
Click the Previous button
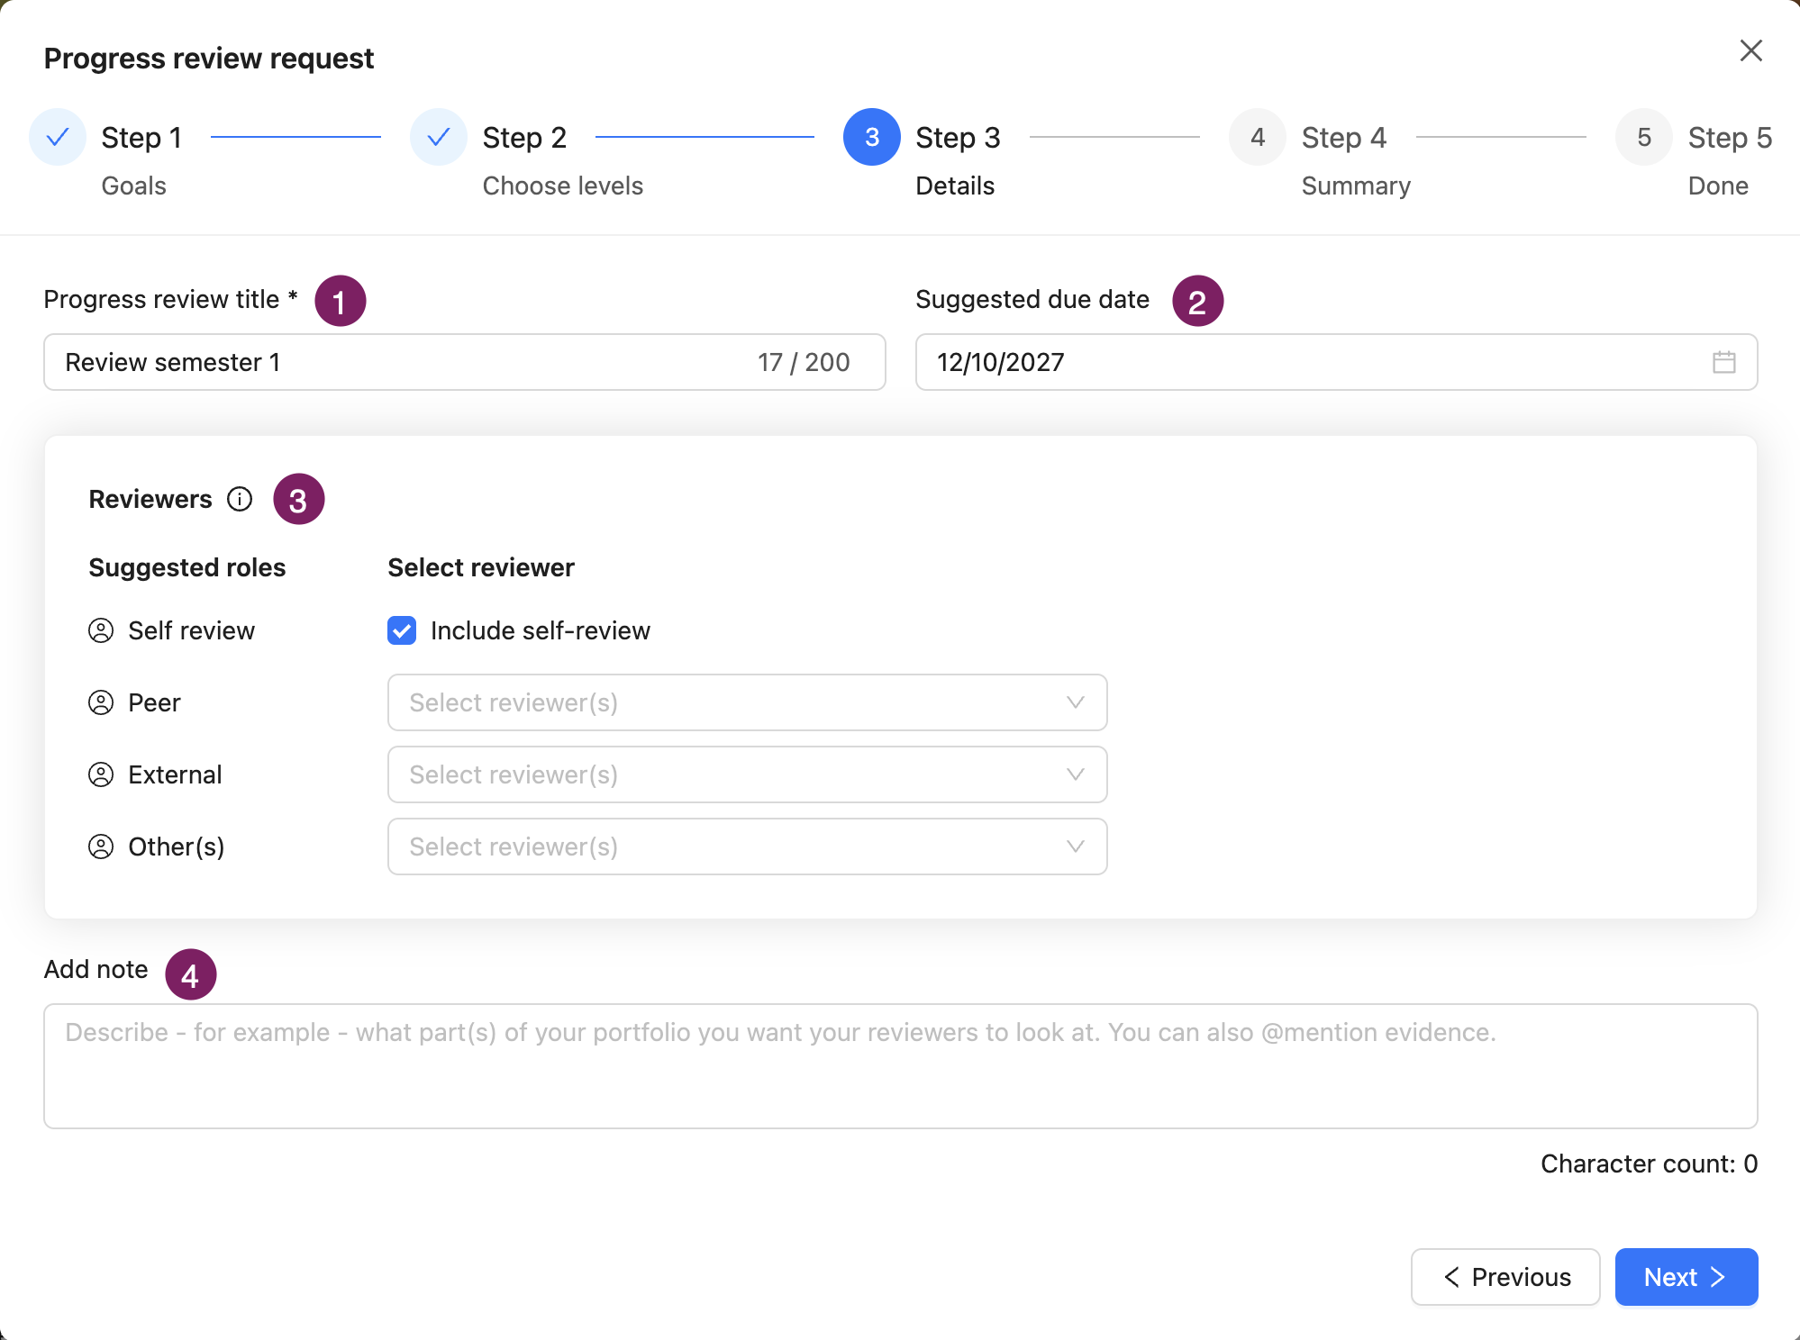[1505, 1277]
